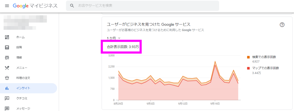294x111 pixels.
Task: Click the ホーム dashboard icon
Action: pos(7,37)
